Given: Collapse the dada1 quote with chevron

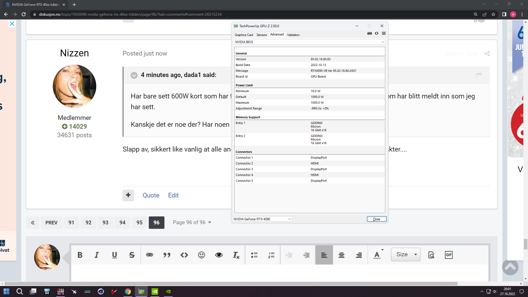Looking at the screenshot, I should click(x=134, y=75).
